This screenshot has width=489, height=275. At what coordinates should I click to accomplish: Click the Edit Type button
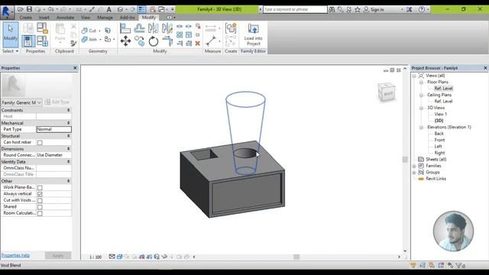click(x=57, y=102)
